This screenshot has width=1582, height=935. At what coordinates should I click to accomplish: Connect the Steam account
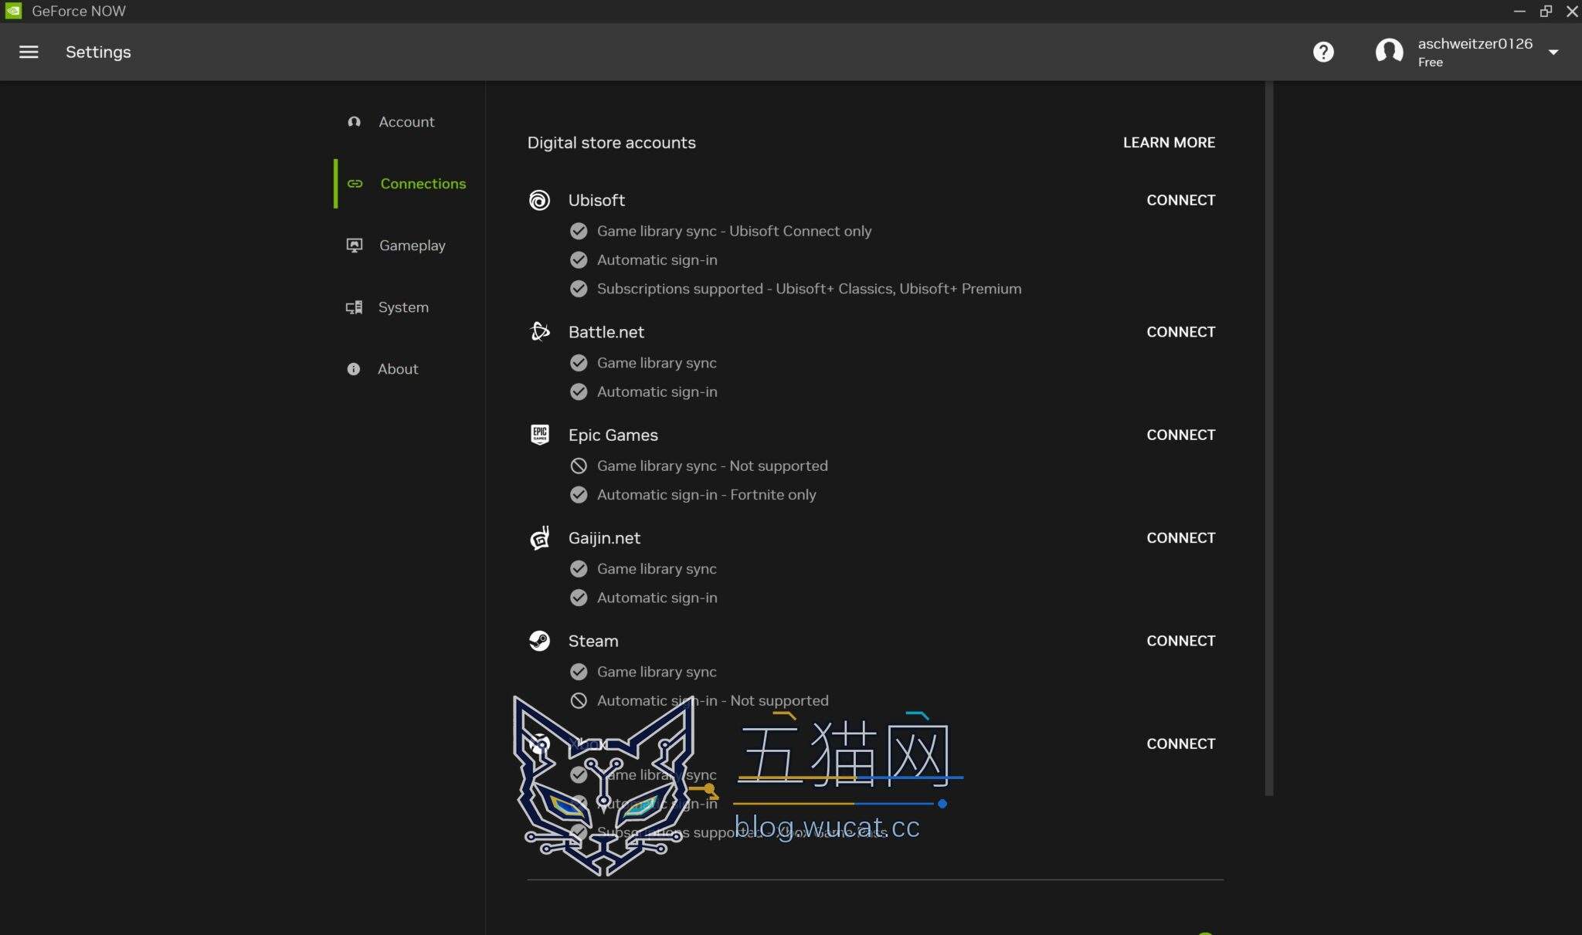click(1180, 641)
